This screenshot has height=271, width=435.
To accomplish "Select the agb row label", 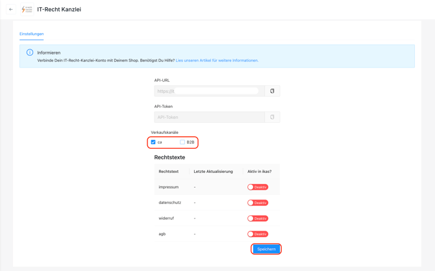I will click(162, 234).
